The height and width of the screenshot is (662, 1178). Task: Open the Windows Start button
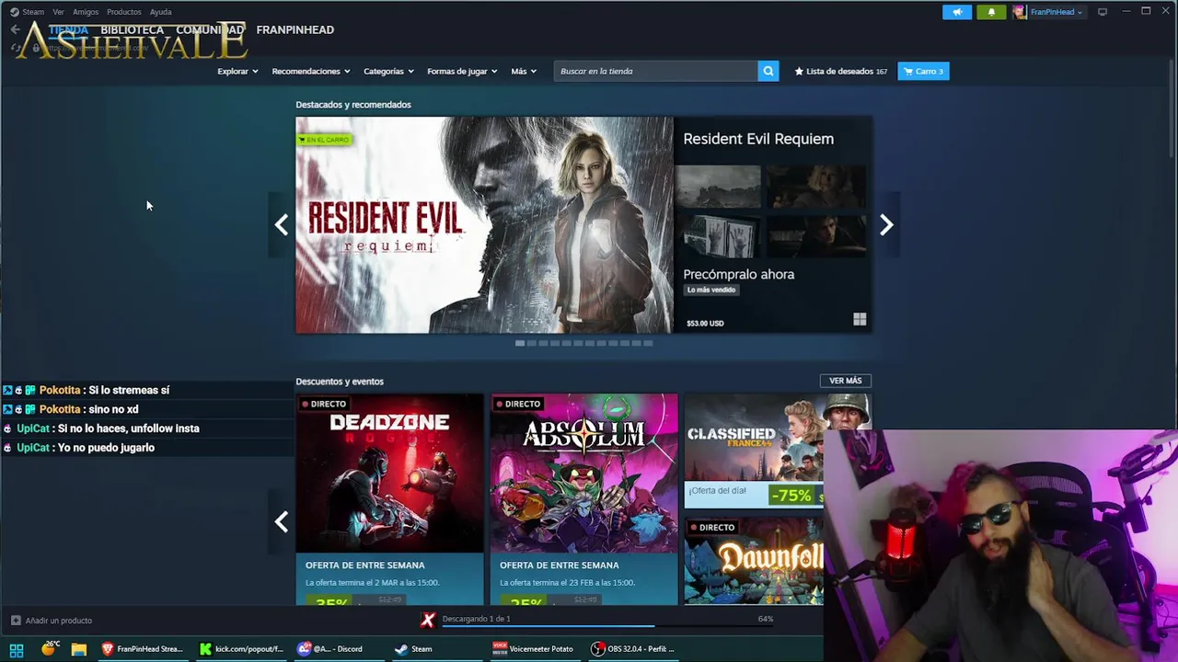(x=17, y=649)
